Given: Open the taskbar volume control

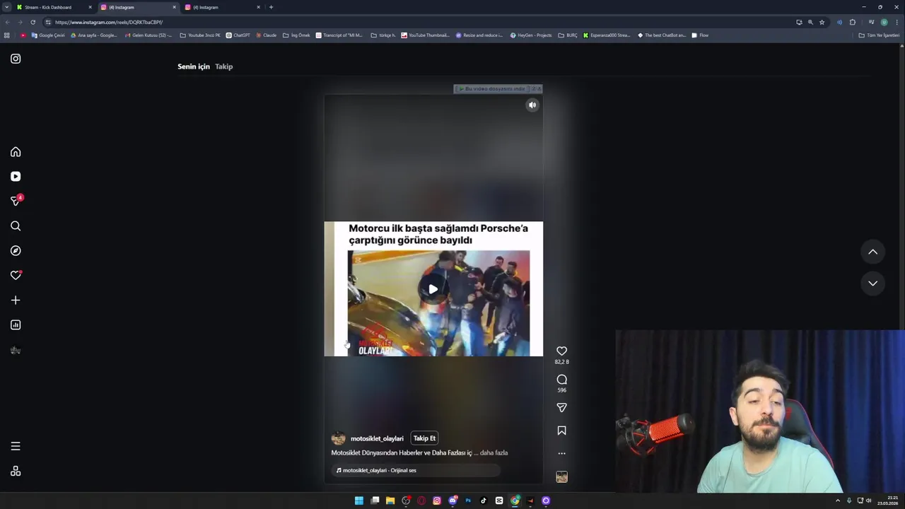Looking at the screenshot, I should (869, 501).
